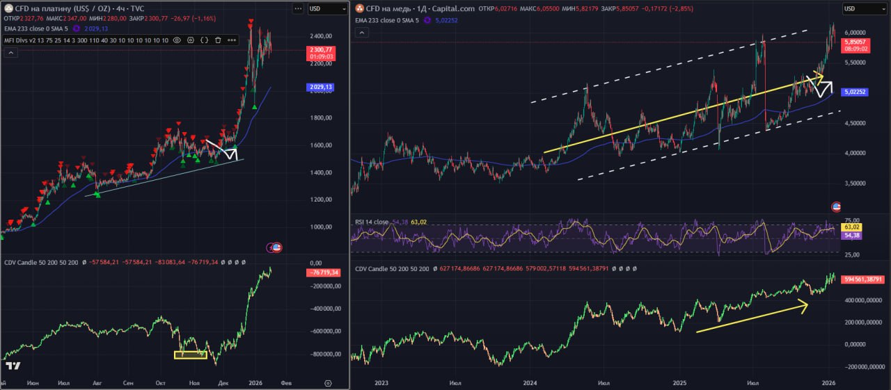891x390 pixels.
Task: Open USD currency dropdown on platinum chart
Action: [326, 8]
